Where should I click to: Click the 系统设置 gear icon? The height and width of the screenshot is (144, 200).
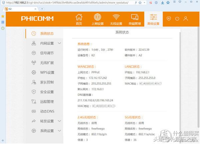click(x=34, y=131)
